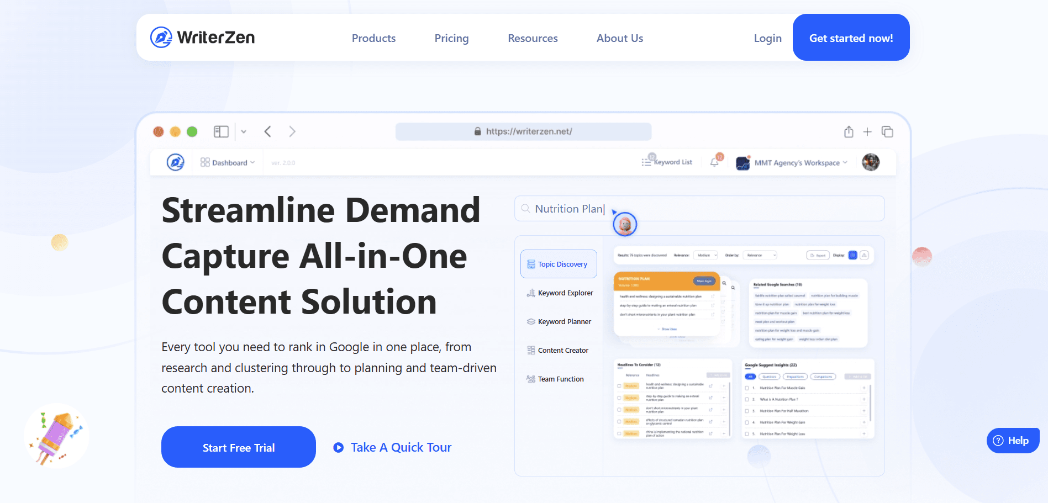Image resolution: width=1048 pixels, height=503 pixels.
Task: Click the plus new tab icon
Action: [867, 131]
